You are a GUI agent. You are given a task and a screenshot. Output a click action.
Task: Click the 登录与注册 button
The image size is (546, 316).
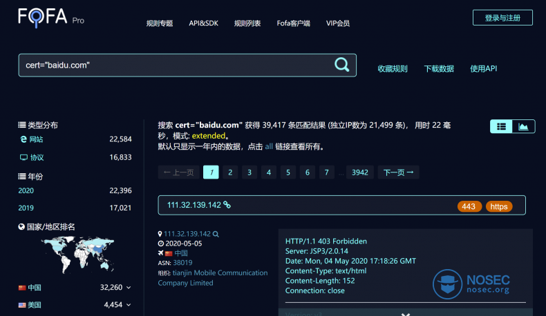(x=502, y=18)
